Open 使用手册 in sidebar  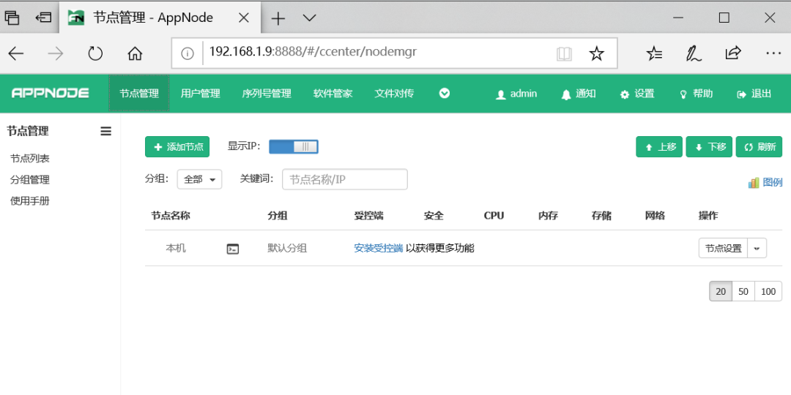(30, 201)
